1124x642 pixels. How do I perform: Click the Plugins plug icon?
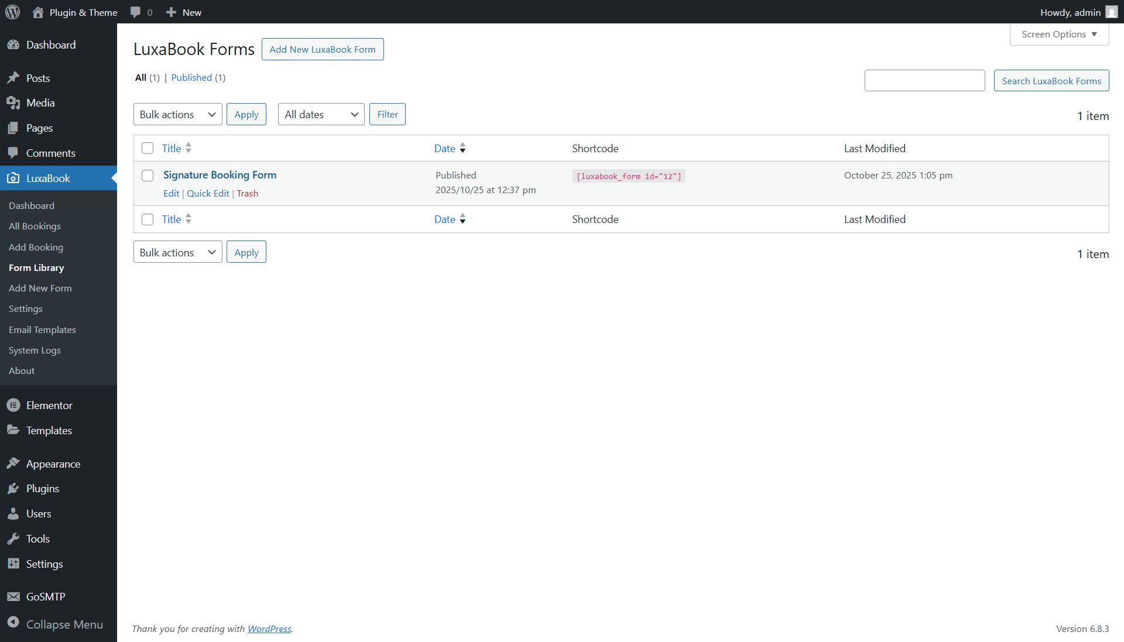(13, 489)
